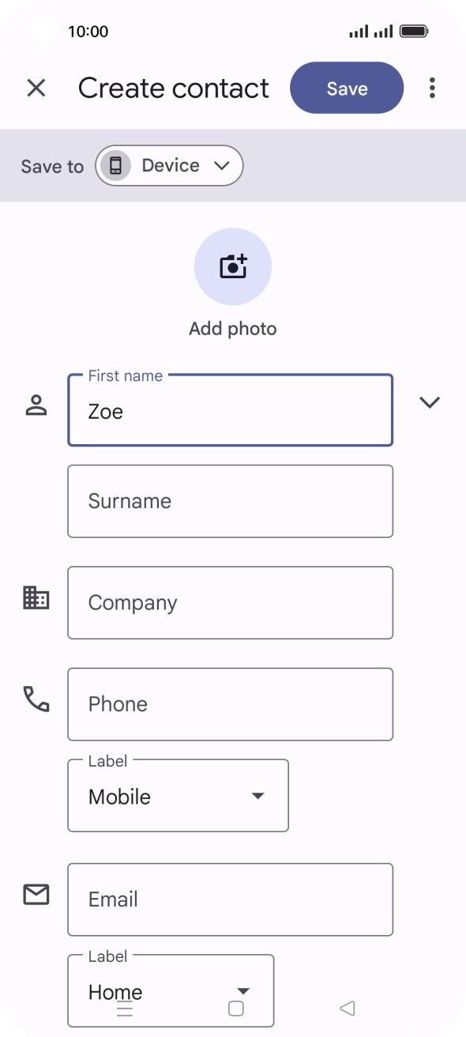Image resolution: width=466 pixels, height=1037 pixels.
Task: Open the three-dot overflow menu
Action: tap(432, 88)
